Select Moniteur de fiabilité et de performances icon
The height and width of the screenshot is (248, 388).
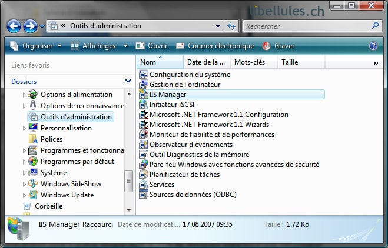point(143,135)
